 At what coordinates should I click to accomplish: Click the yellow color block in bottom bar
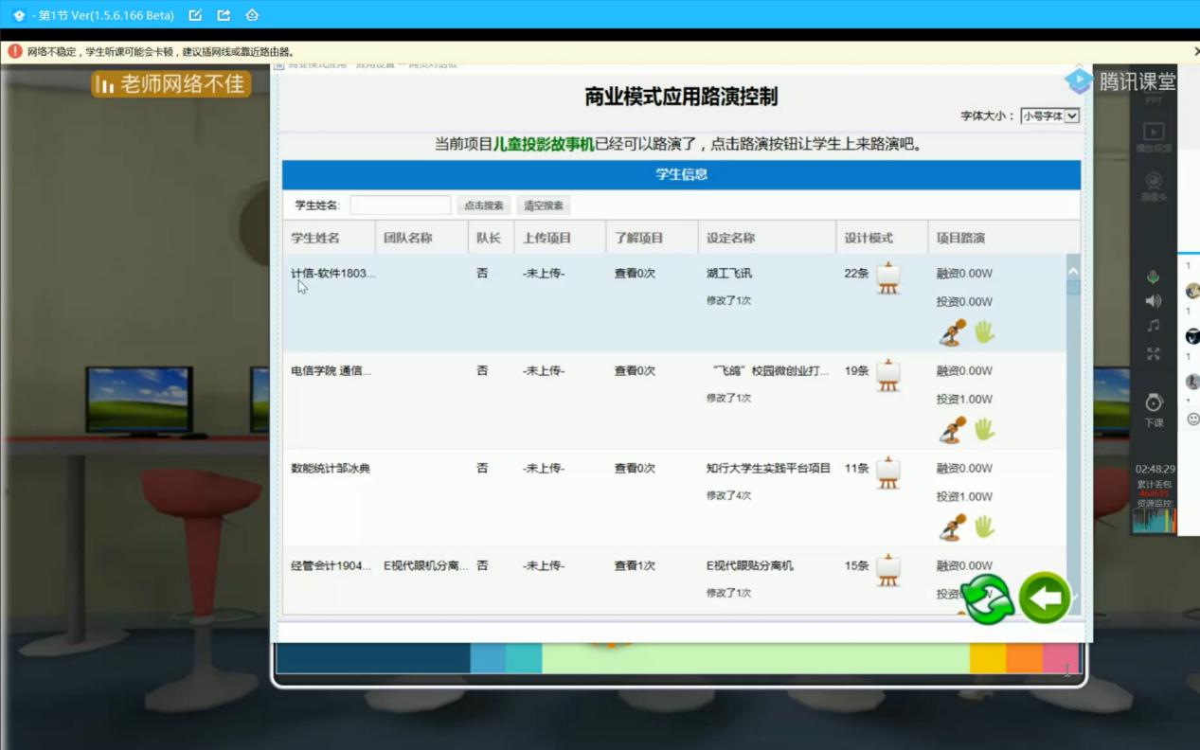click(x=987, y=658)
